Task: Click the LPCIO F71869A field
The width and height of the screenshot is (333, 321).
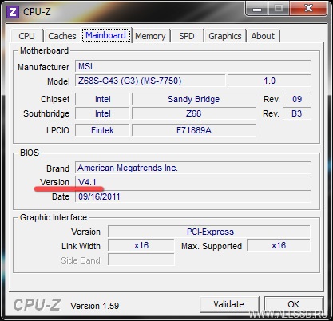Action: 193,130
